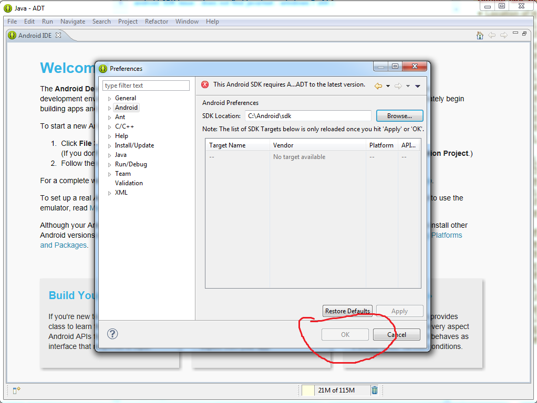Expand the XML preferences node
The image size is (537, 403).
click(109, 193)
